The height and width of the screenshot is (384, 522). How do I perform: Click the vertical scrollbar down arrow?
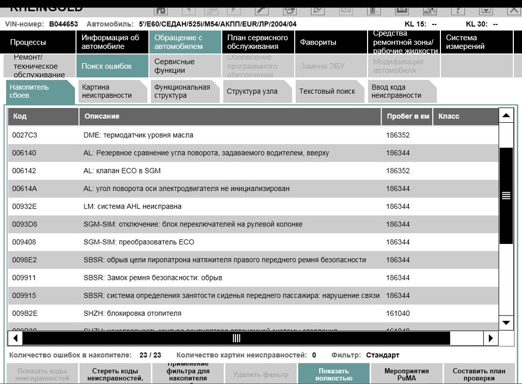tap(506, 323)
